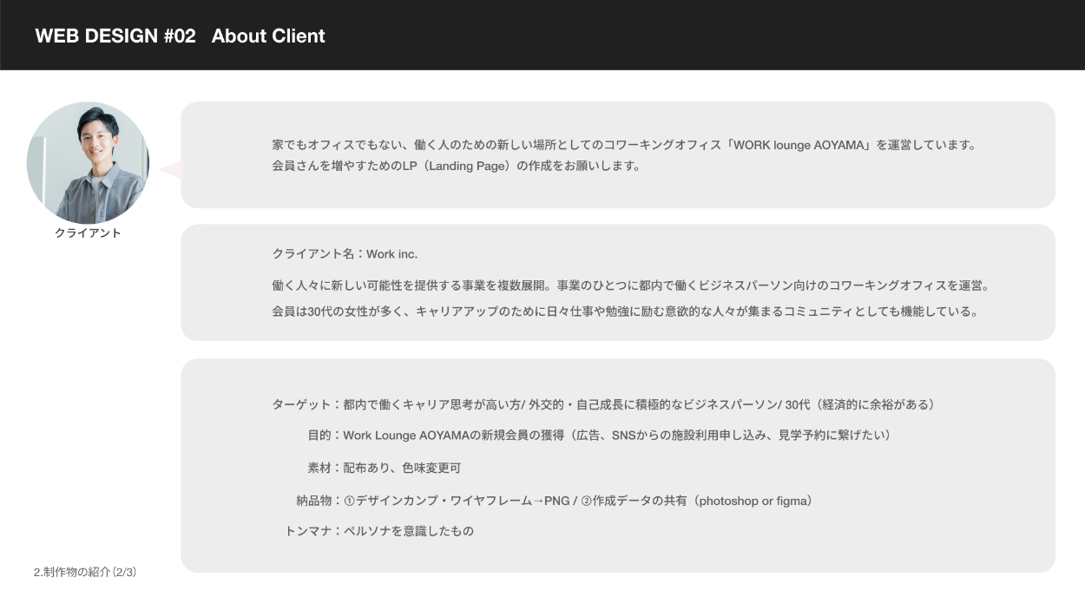Click the line starting 会員は30代の女性が多く
This screenshot has height=610, width=1085.
pyautogui.click(x=625, y=312)
